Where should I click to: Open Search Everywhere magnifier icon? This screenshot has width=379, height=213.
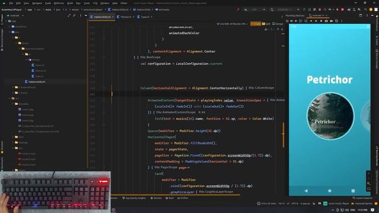pos(365,9)
